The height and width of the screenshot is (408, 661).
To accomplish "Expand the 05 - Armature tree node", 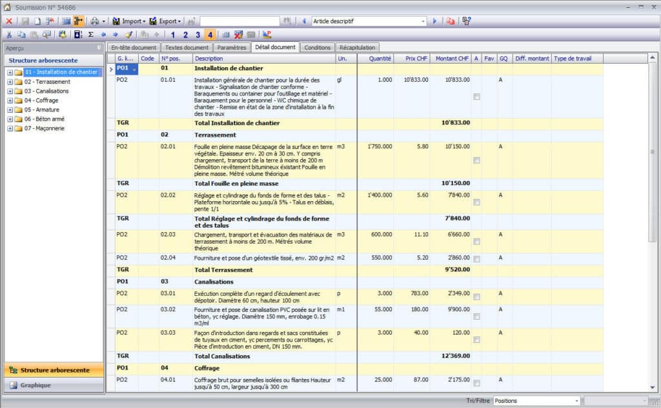I will click(10, 110).
